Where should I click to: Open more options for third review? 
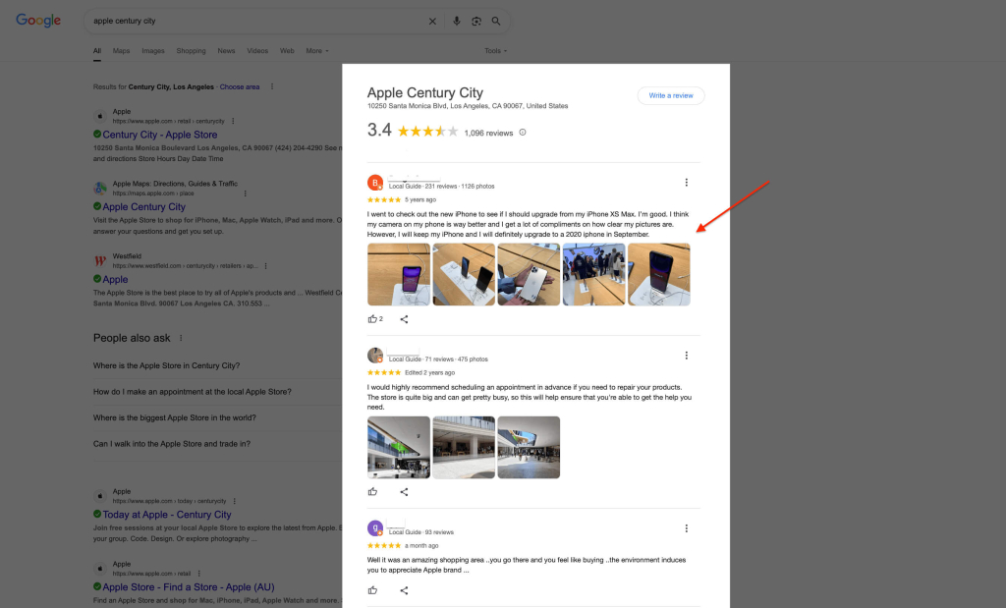point(687,528)
